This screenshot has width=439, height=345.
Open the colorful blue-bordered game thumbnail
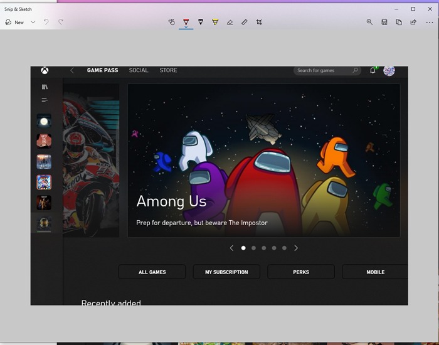pyautogui.click(x=44, y=182)
